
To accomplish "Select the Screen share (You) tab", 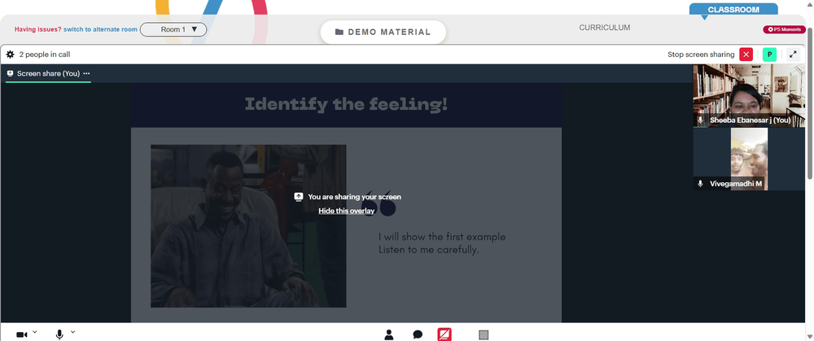I will 48,74.
